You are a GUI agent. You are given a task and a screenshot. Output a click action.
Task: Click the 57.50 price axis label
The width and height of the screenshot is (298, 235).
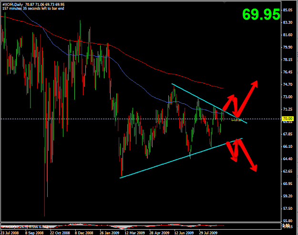[288, 209]
